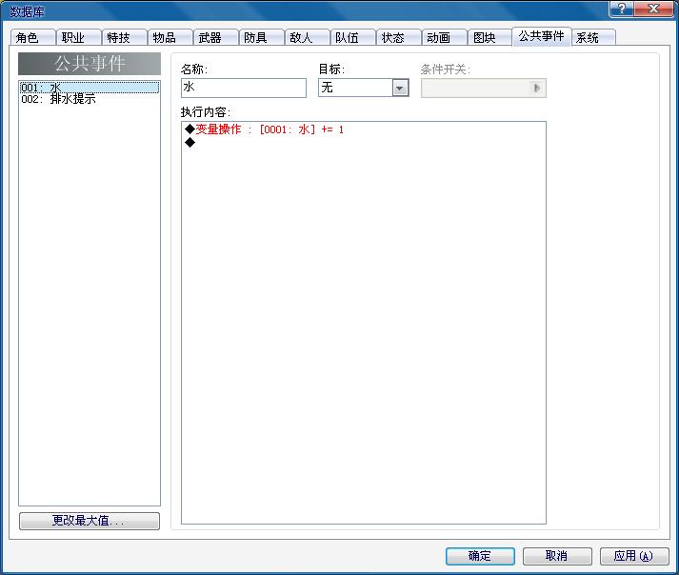Viewport: 679px width, 575px height.
Task: Click the 公共事件 tab
Action: (x=542, y=36)
